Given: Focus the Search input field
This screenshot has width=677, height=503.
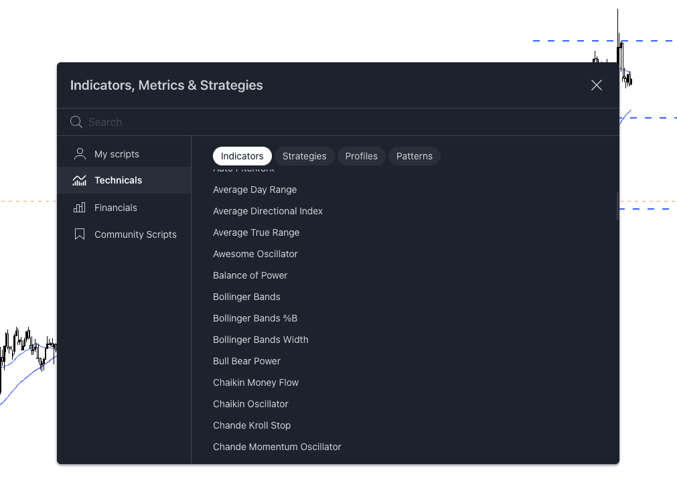Looking at the screenshot, I should (335, 122).
